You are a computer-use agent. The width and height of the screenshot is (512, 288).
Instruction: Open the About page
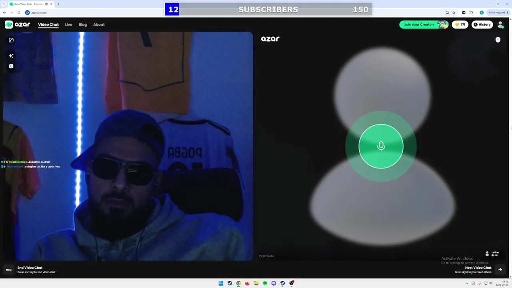(x=99, y=24)
